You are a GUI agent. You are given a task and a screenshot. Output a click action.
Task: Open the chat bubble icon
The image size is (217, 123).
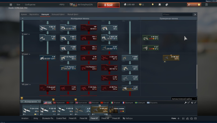192,119
